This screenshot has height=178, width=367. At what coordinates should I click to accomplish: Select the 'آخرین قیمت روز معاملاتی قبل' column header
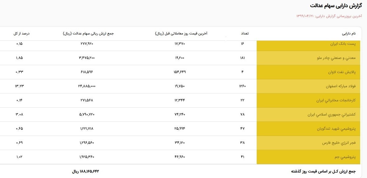[x=181, y=34]
